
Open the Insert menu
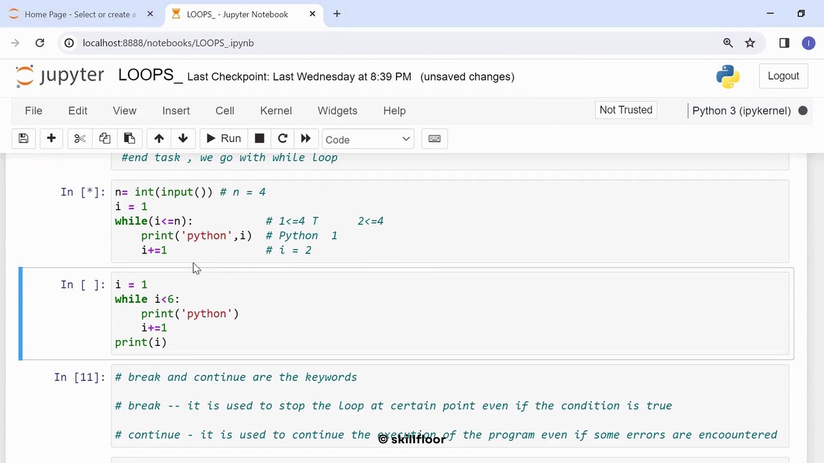pyautogui.click(x=176, y=111)
